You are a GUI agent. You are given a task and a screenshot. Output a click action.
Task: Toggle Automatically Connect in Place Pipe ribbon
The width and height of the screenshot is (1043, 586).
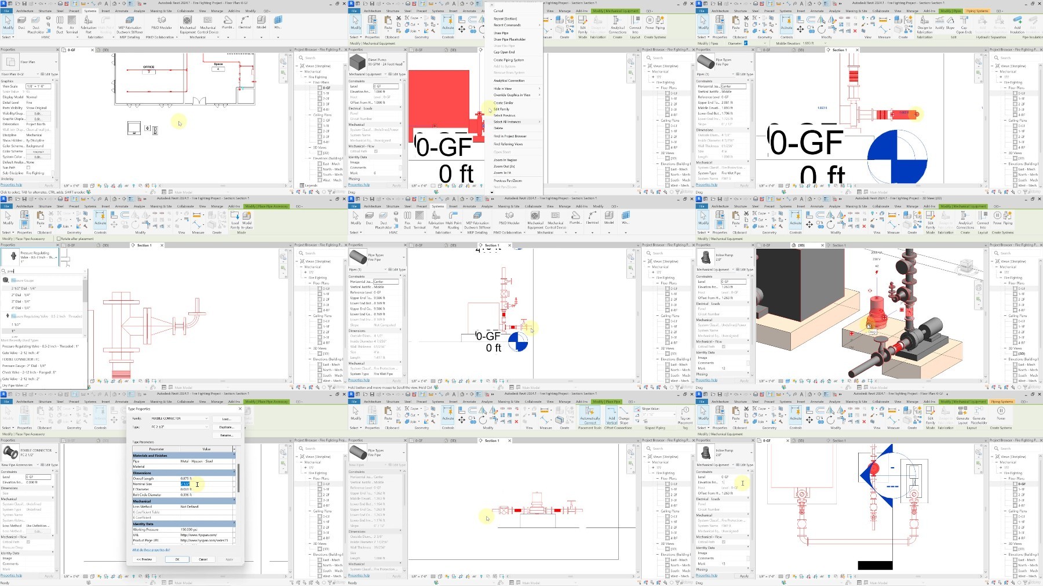590,415
